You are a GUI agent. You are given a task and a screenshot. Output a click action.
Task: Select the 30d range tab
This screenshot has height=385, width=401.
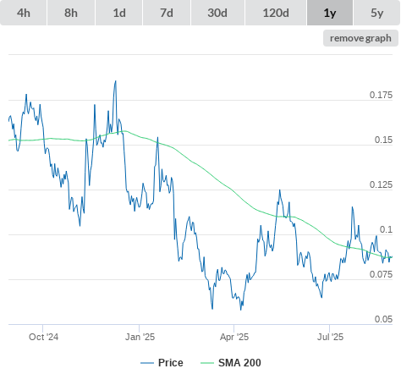pyautogui.click(x=217, y=13)
